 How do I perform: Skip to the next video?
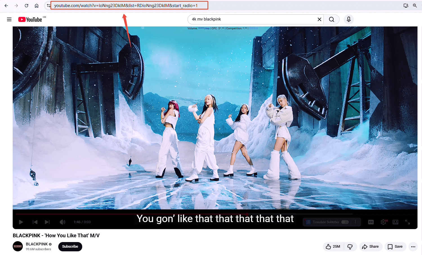click(47, 222)
